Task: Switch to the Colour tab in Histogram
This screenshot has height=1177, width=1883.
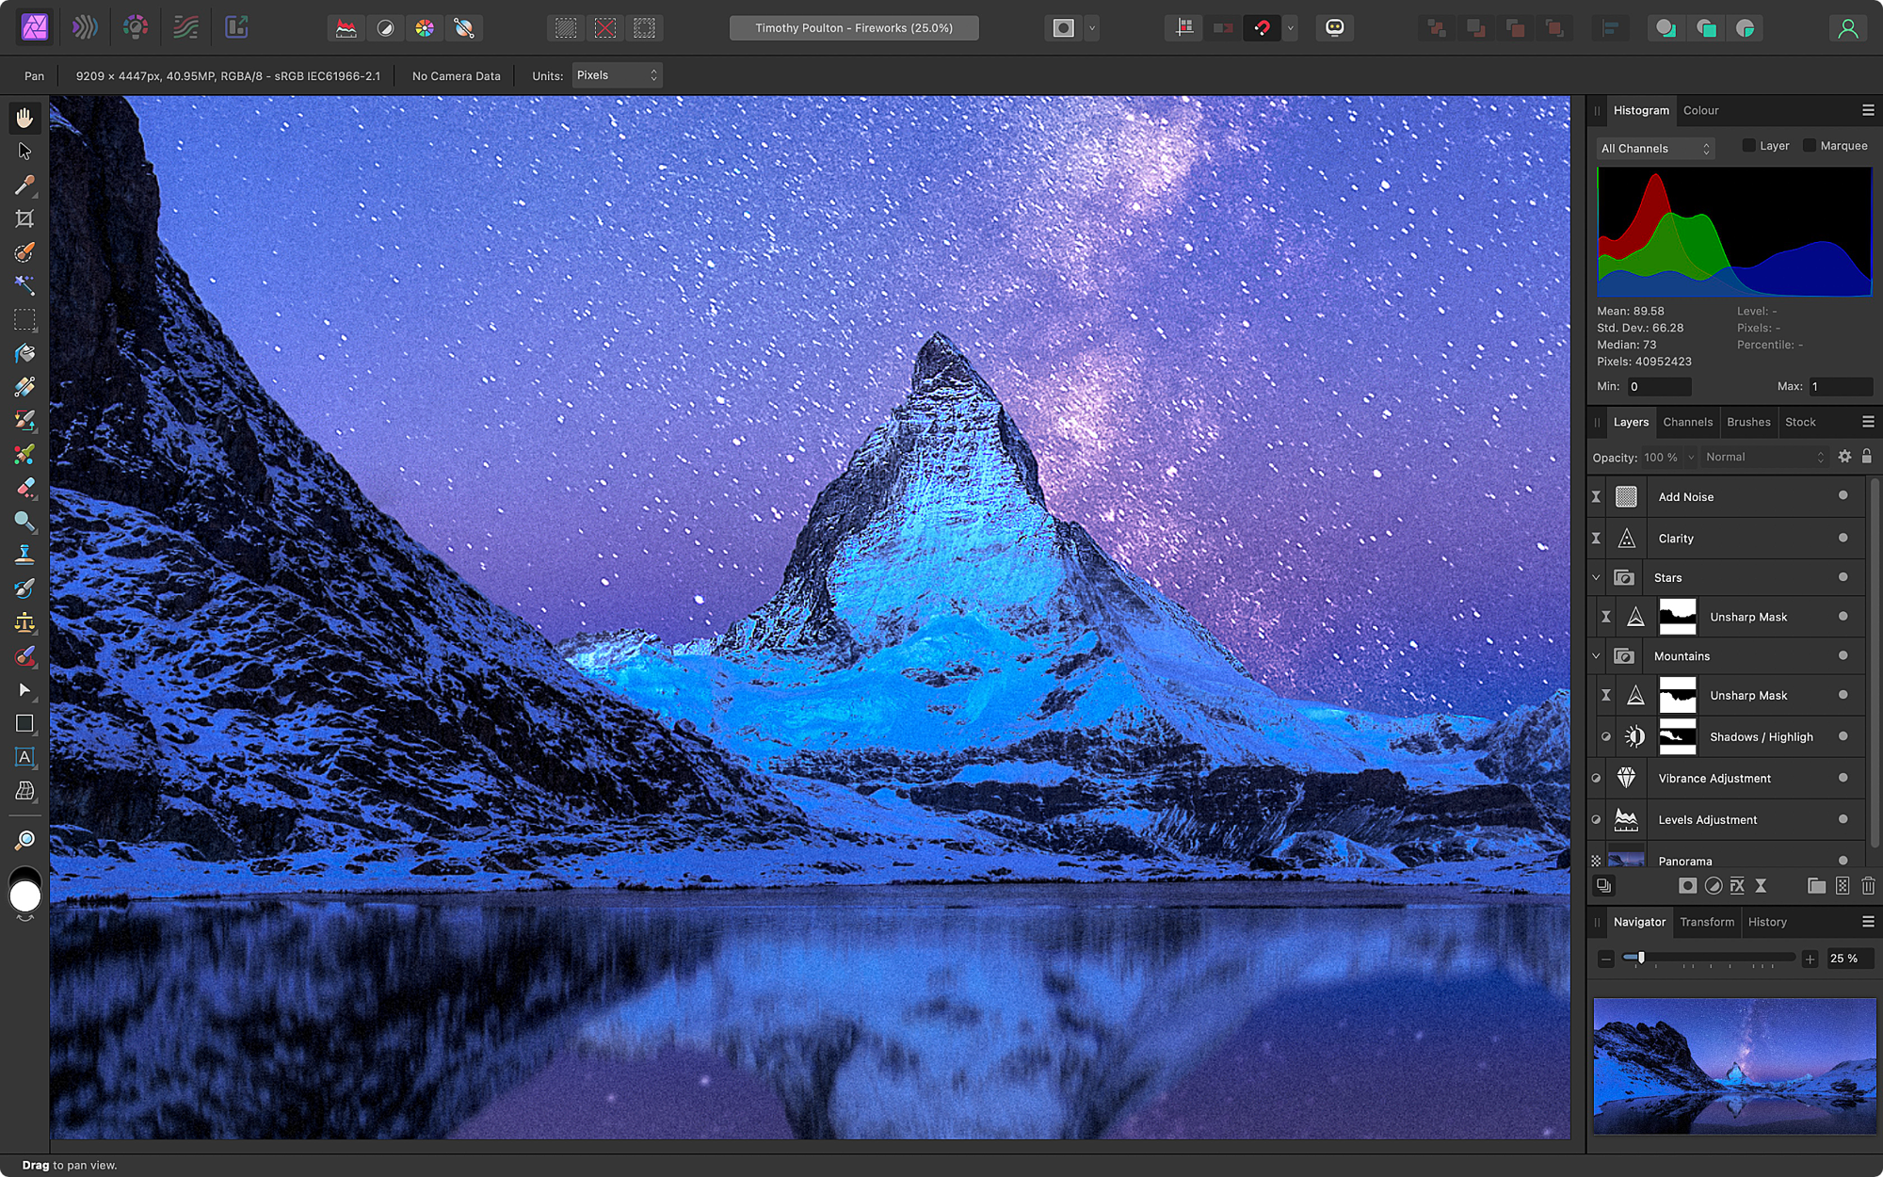Action: tap(1700, 110)
